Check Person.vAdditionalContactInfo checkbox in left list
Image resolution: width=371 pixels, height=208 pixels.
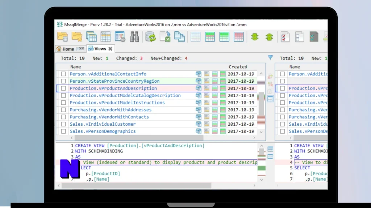coord(63,74)
